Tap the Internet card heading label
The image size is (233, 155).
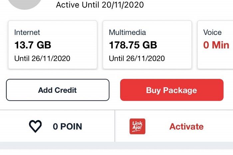pyautogui.click(x=27, y=32)
